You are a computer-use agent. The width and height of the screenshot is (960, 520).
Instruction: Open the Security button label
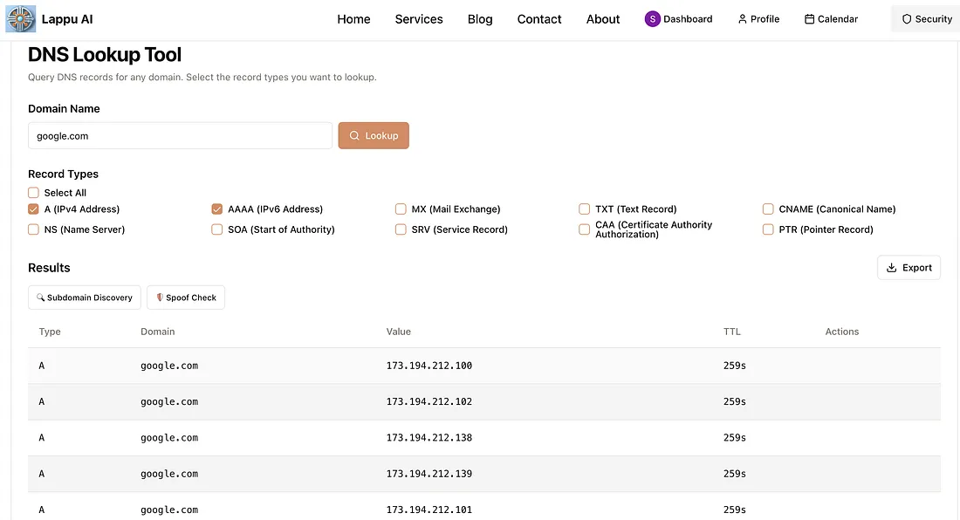[x=934, y=19]
